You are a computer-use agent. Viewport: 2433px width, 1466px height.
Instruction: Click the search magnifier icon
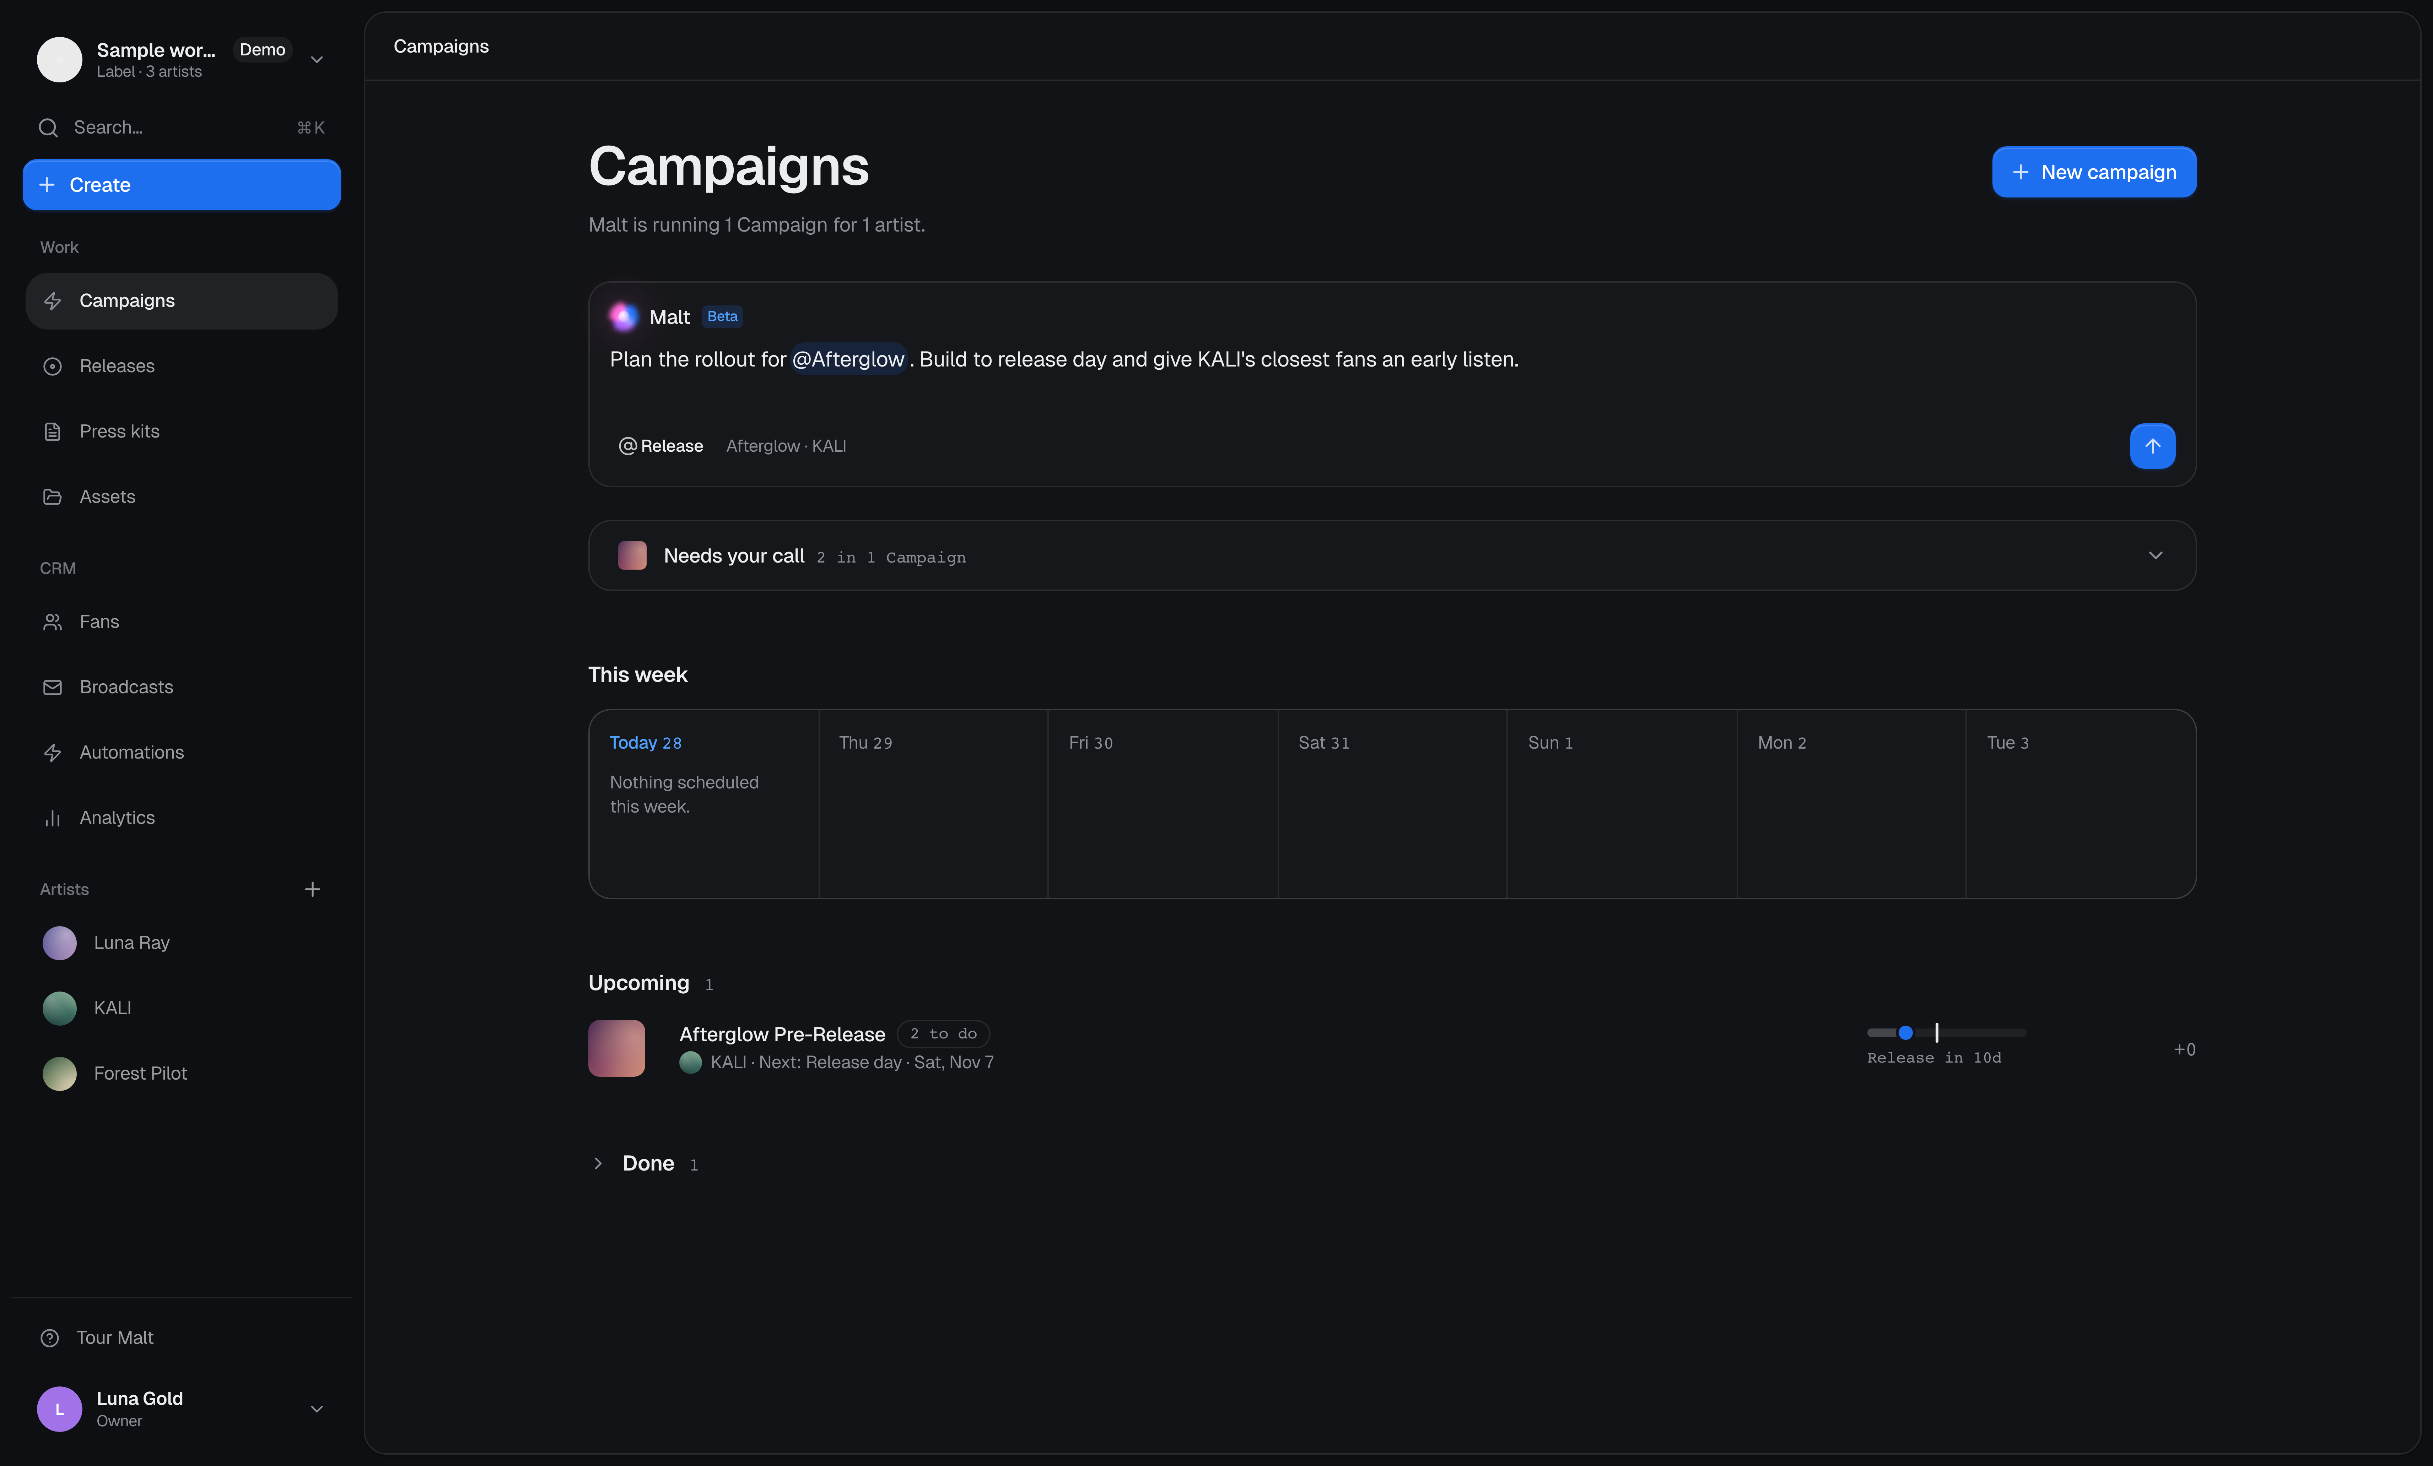click(48, 127)
